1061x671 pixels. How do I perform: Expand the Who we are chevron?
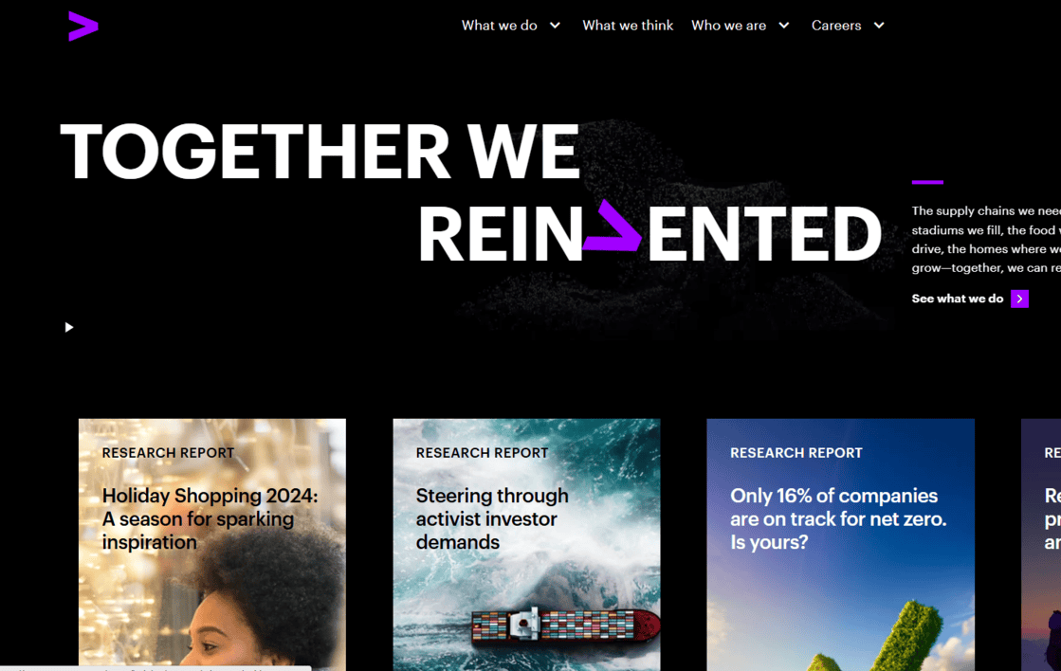pyautogui.click(x=783, y=26)
